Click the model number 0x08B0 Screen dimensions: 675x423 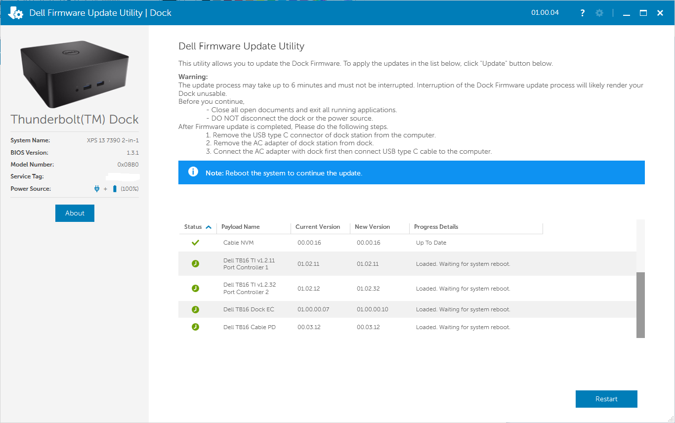[128, 165]
